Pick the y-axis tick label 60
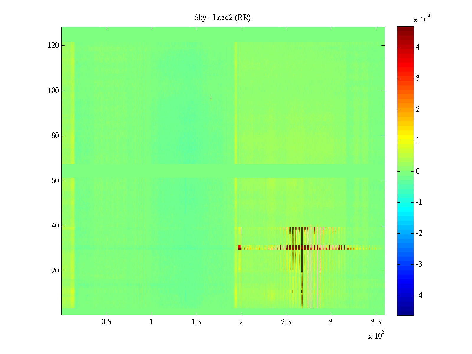Viewport: 472px width, 354px height. [x=55, y=181]
